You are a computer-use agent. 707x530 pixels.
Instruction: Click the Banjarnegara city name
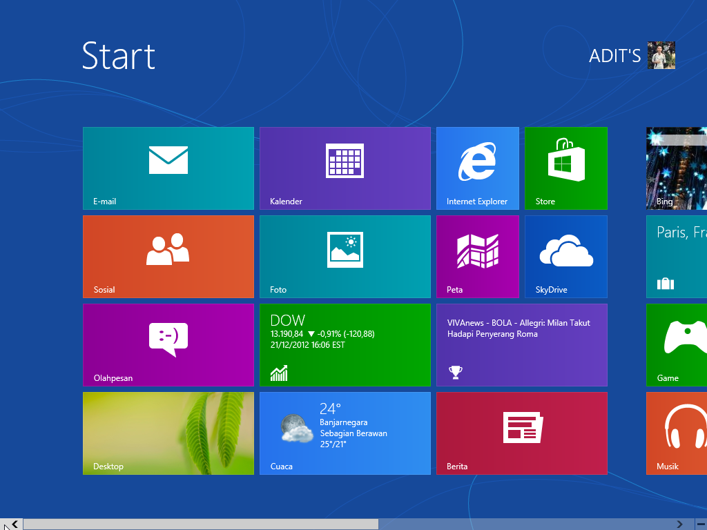coord(344,422)
